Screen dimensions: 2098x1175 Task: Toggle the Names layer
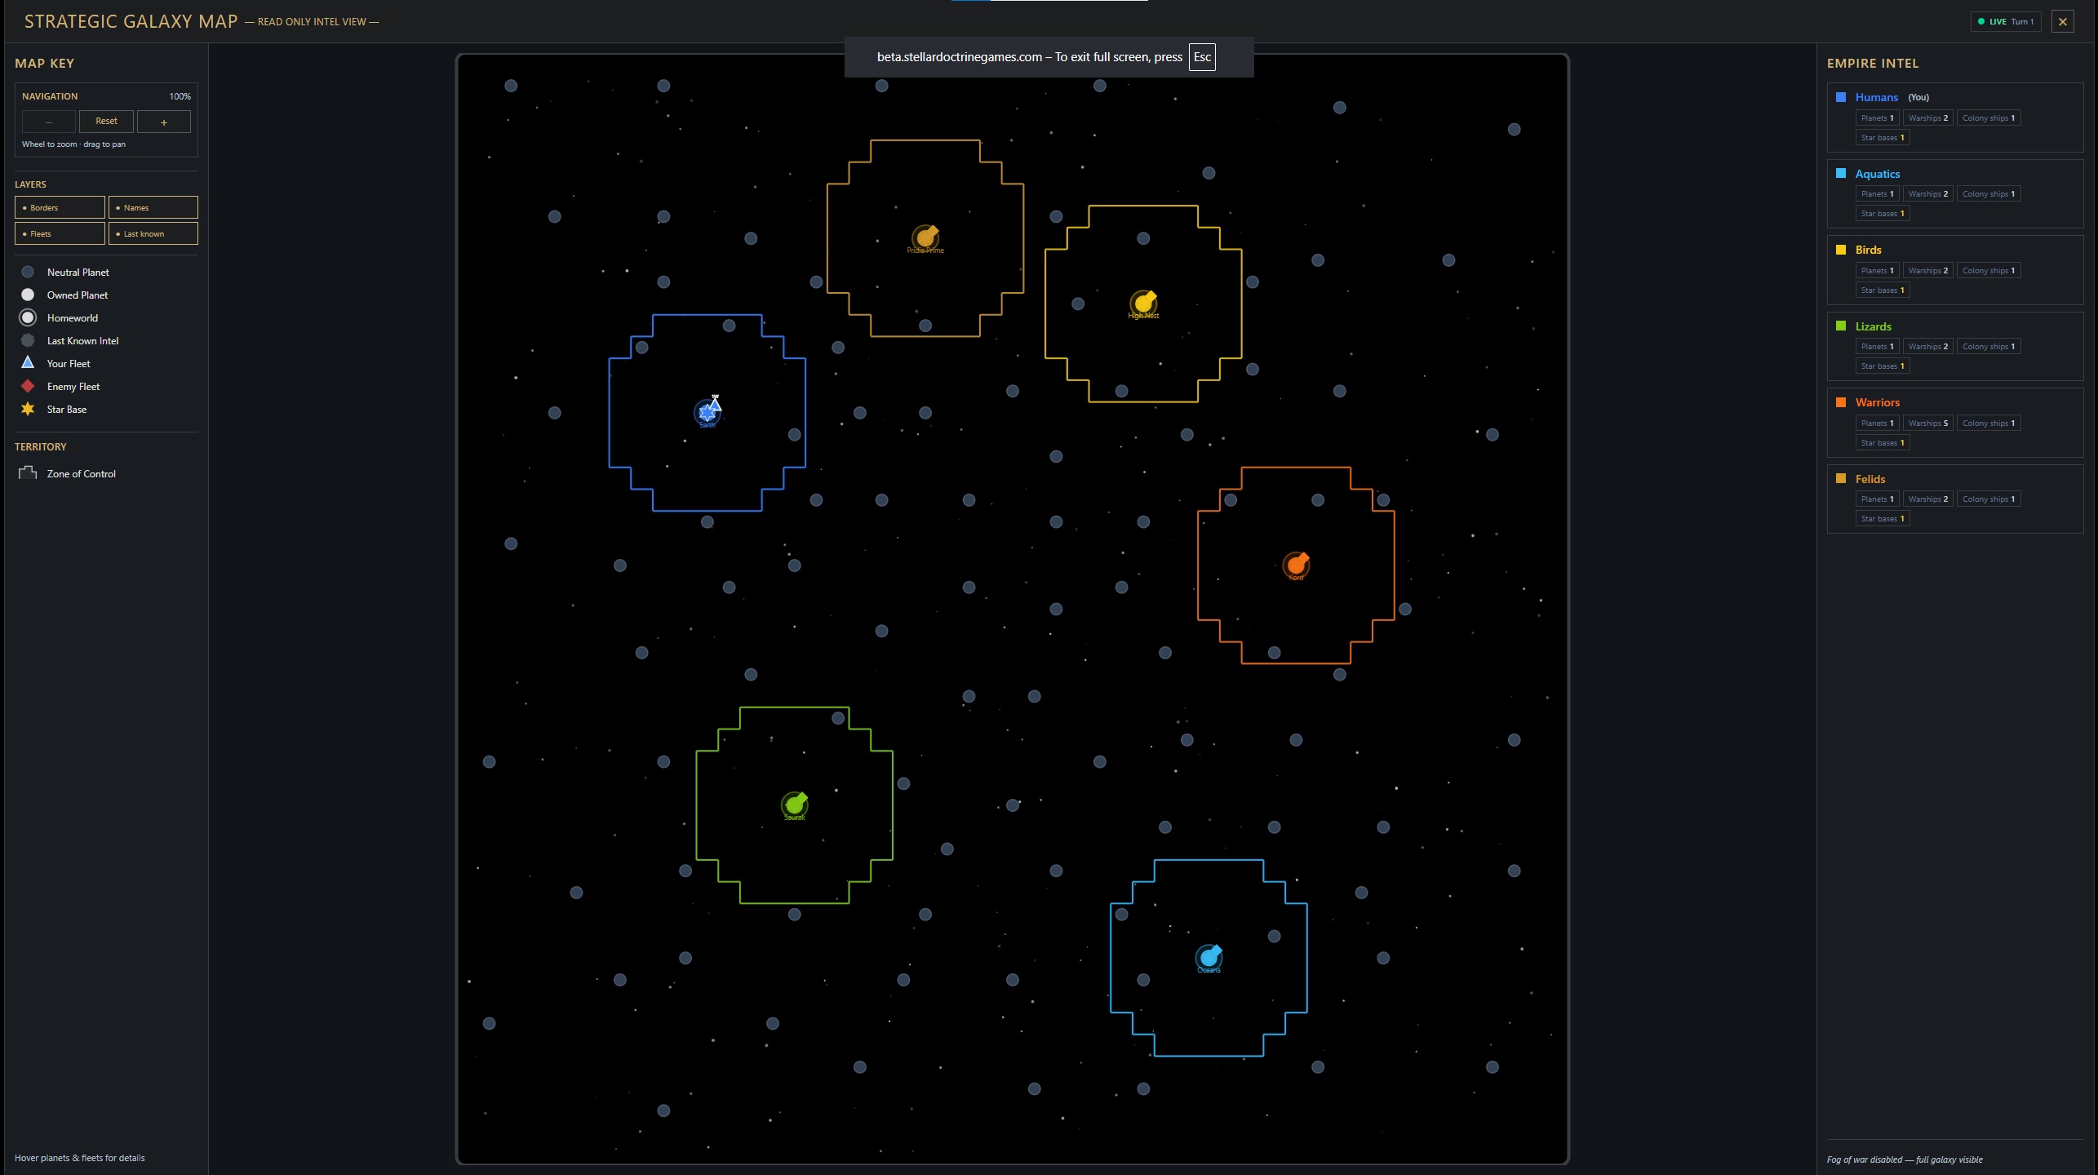153,207
